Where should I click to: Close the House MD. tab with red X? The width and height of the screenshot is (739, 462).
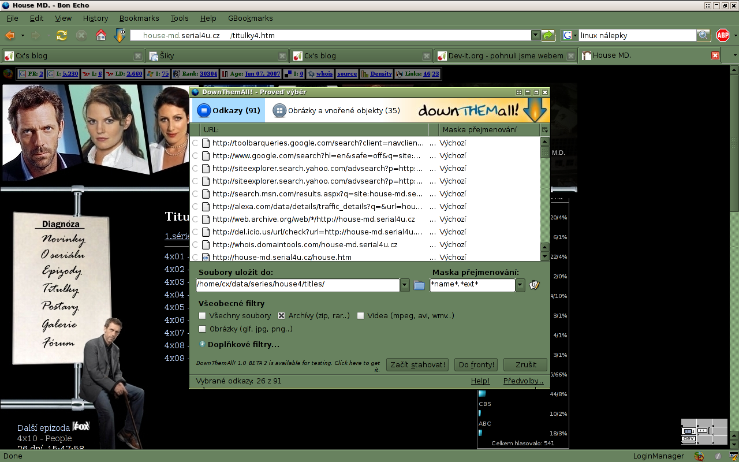pyautogui.click(x=715, y=55)
